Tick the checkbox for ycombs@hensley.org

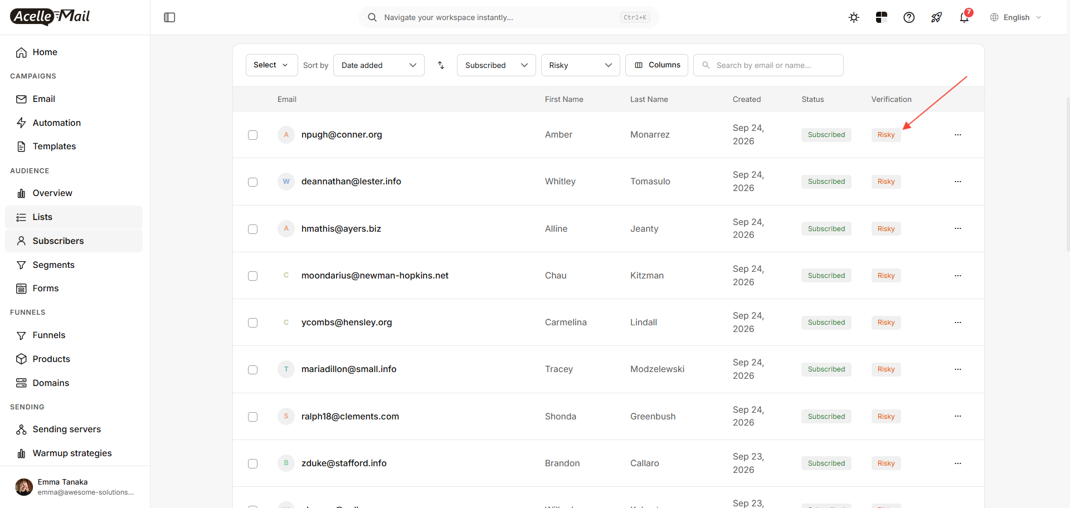tap(252, 323)
